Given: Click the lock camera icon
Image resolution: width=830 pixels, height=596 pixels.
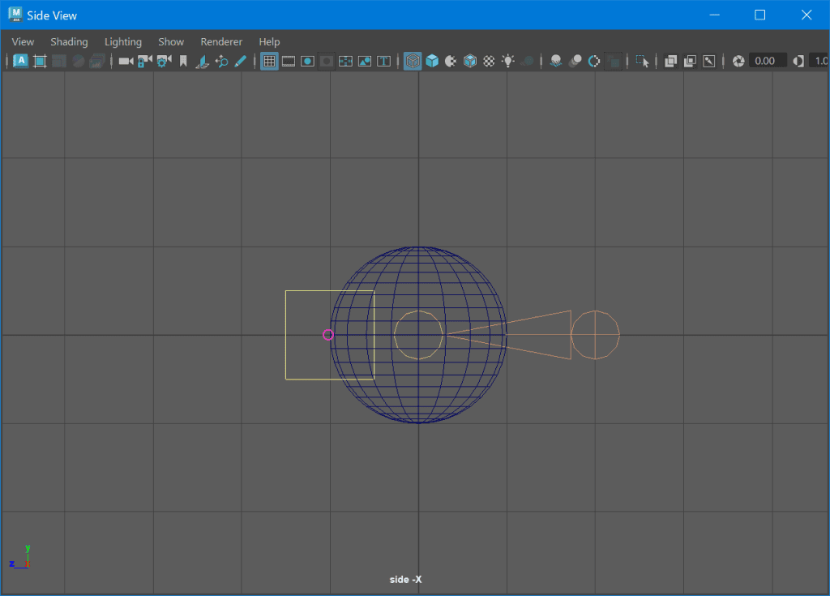Looking at the screenshot, I should [x=144, y=61].
